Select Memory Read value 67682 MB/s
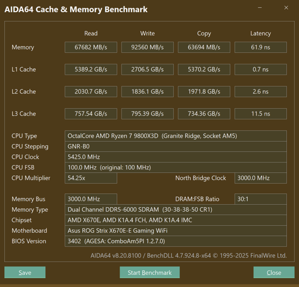This screenshot has width=299, height=287. point(91,47)
